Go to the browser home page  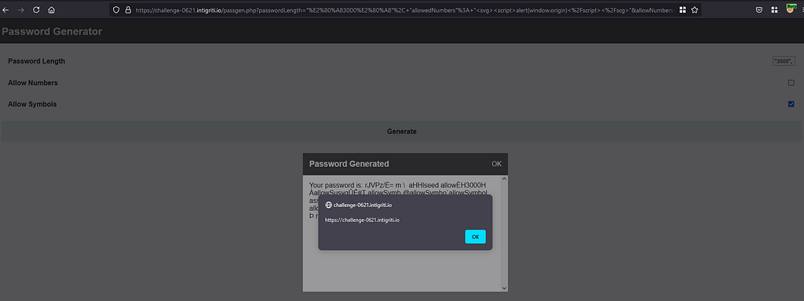51,9
